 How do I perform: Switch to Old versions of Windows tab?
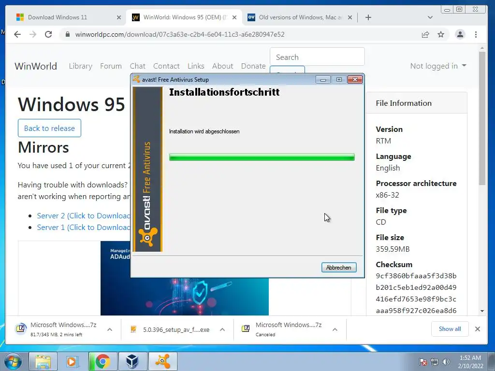pyautogui.click(x=300, y=17)
